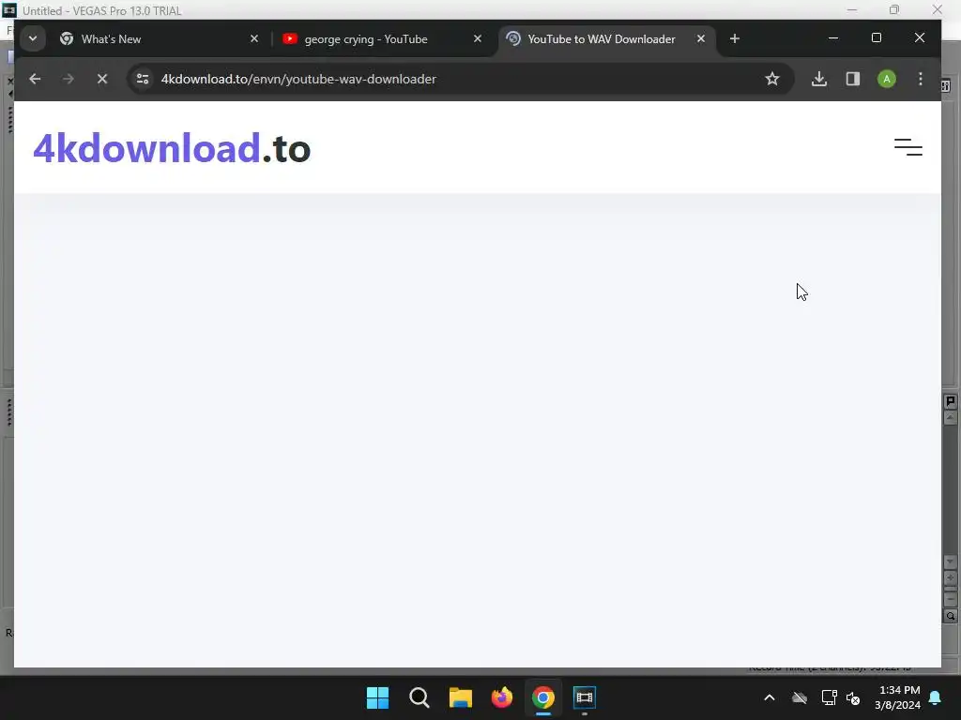Open network display tray icon
Screen dimensions: 961x720
[829, 697]
